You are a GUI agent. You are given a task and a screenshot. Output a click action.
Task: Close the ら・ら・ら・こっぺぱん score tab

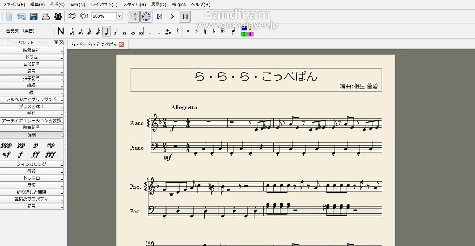click(x=121, y=44)
